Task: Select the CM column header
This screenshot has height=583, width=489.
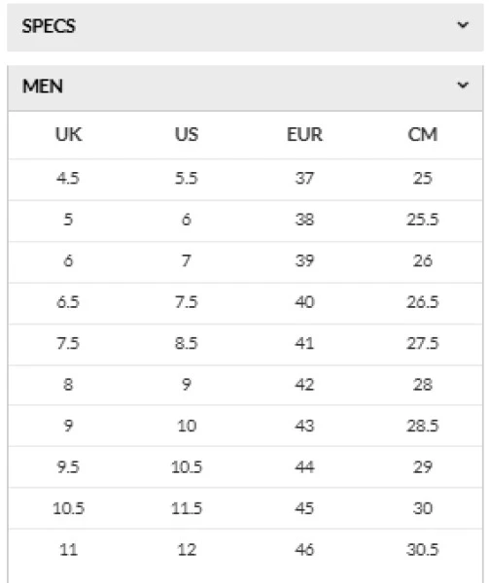Action: pos(423,134)
